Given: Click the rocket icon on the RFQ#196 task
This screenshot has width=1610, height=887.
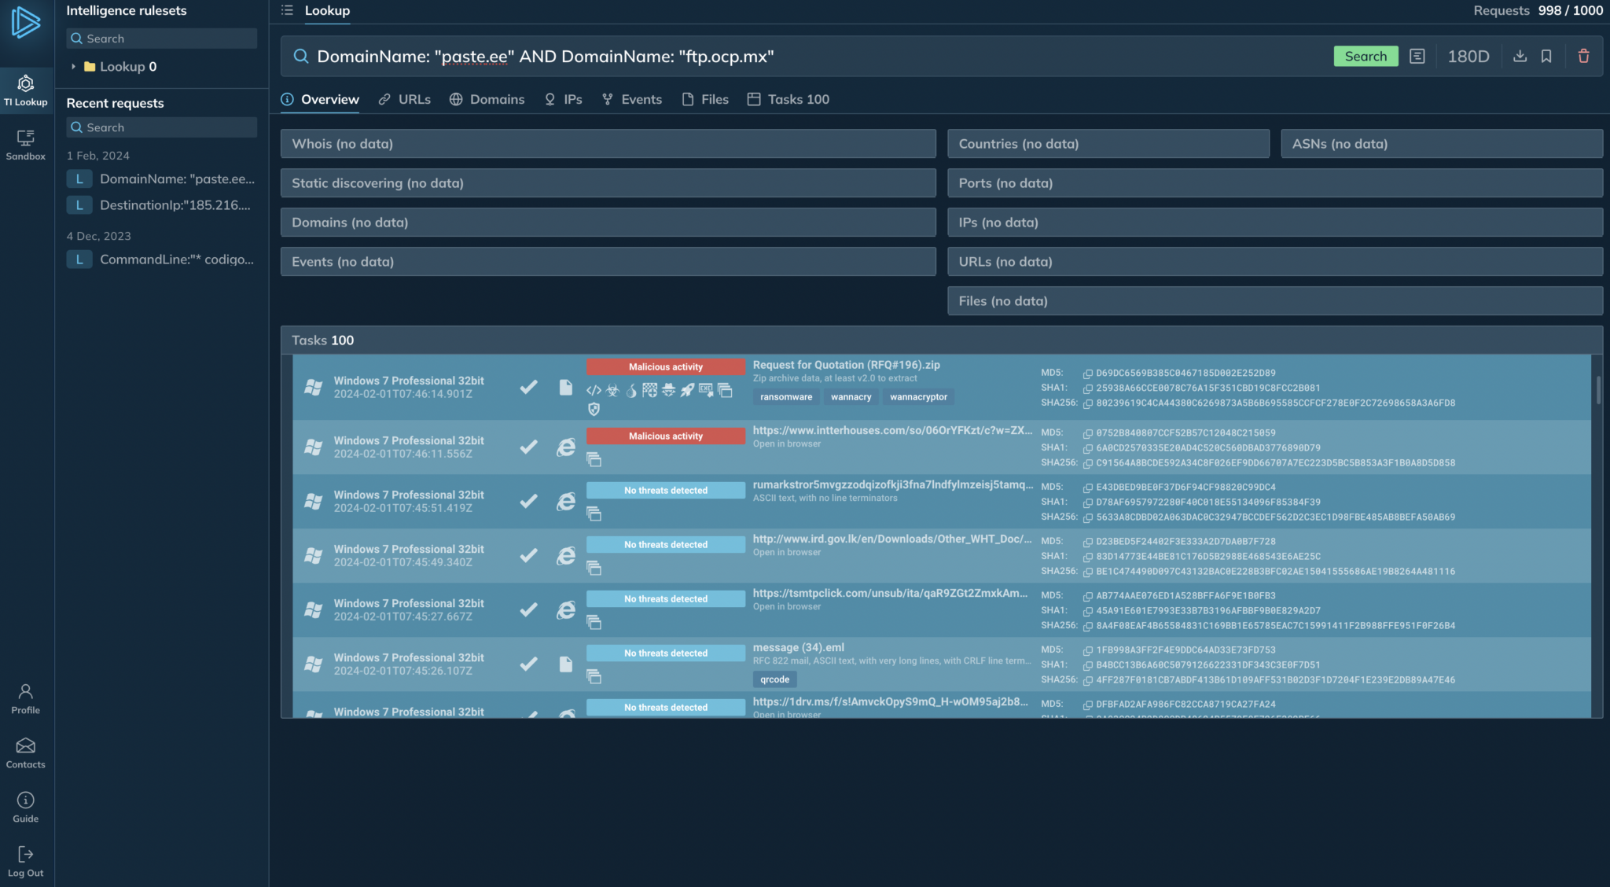Looking at the screenshot, I should pyautogui.click(x=687, y=391).
